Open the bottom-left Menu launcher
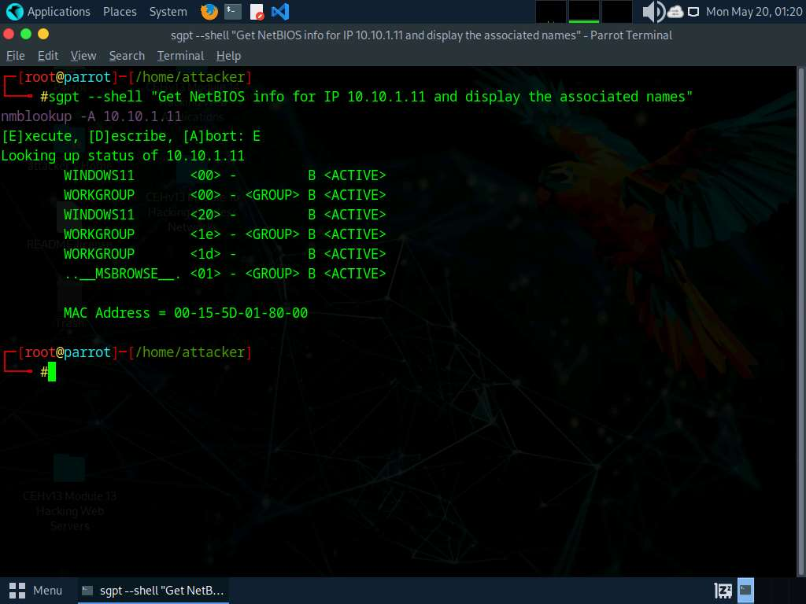 tap(36, 590)
